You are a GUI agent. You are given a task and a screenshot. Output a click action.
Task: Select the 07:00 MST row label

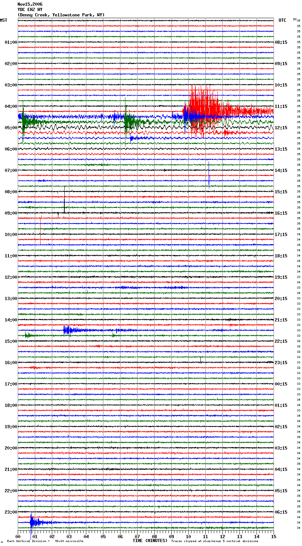[11, 170]
